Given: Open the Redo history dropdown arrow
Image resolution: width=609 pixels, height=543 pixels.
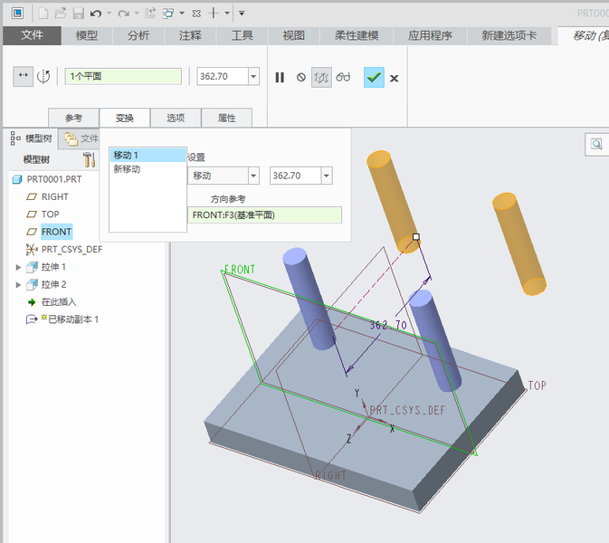Looking at the screenshot, I should point(137,14).
